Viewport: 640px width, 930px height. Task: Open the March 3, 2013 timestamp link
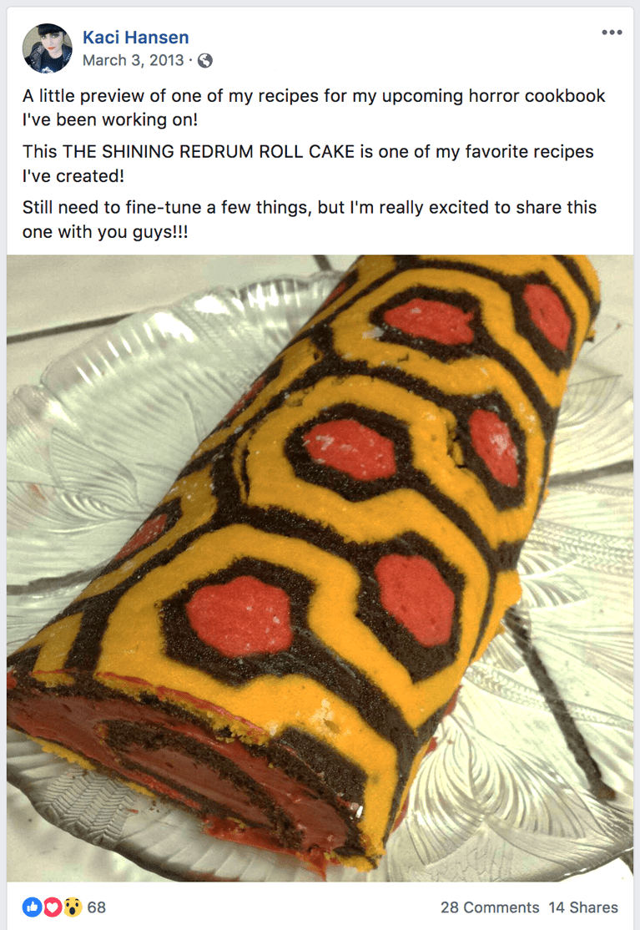(x=134, y=60)
